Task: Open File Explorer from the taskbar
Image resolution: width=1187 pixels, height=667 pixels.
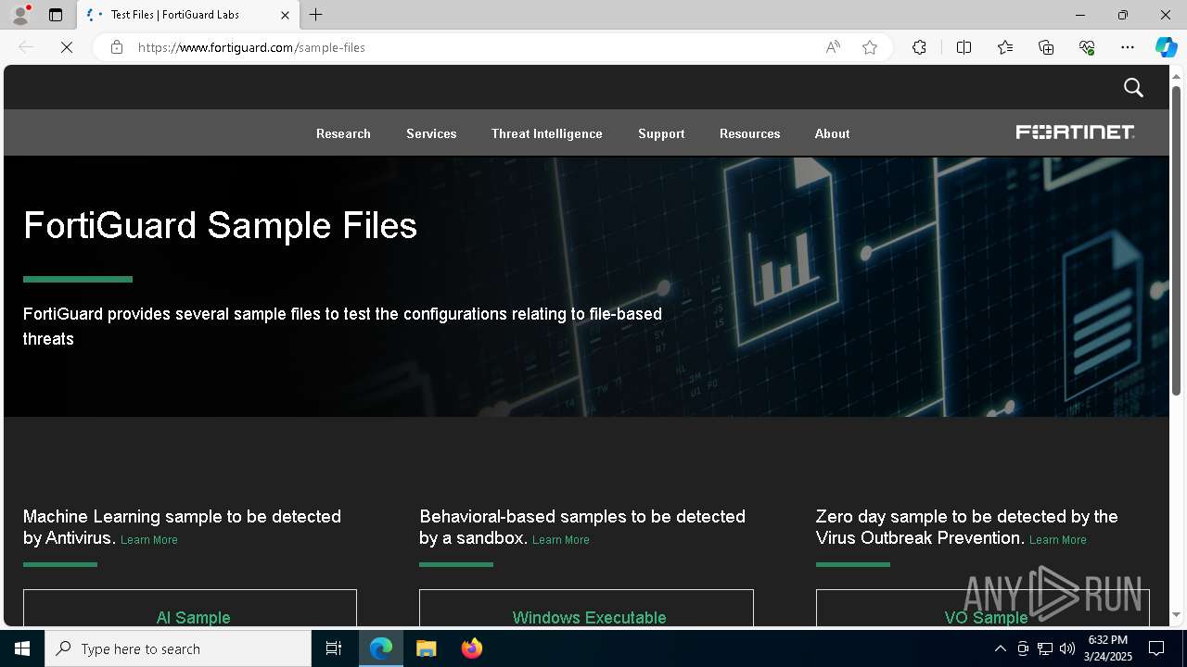Action: tap(426, 648)
